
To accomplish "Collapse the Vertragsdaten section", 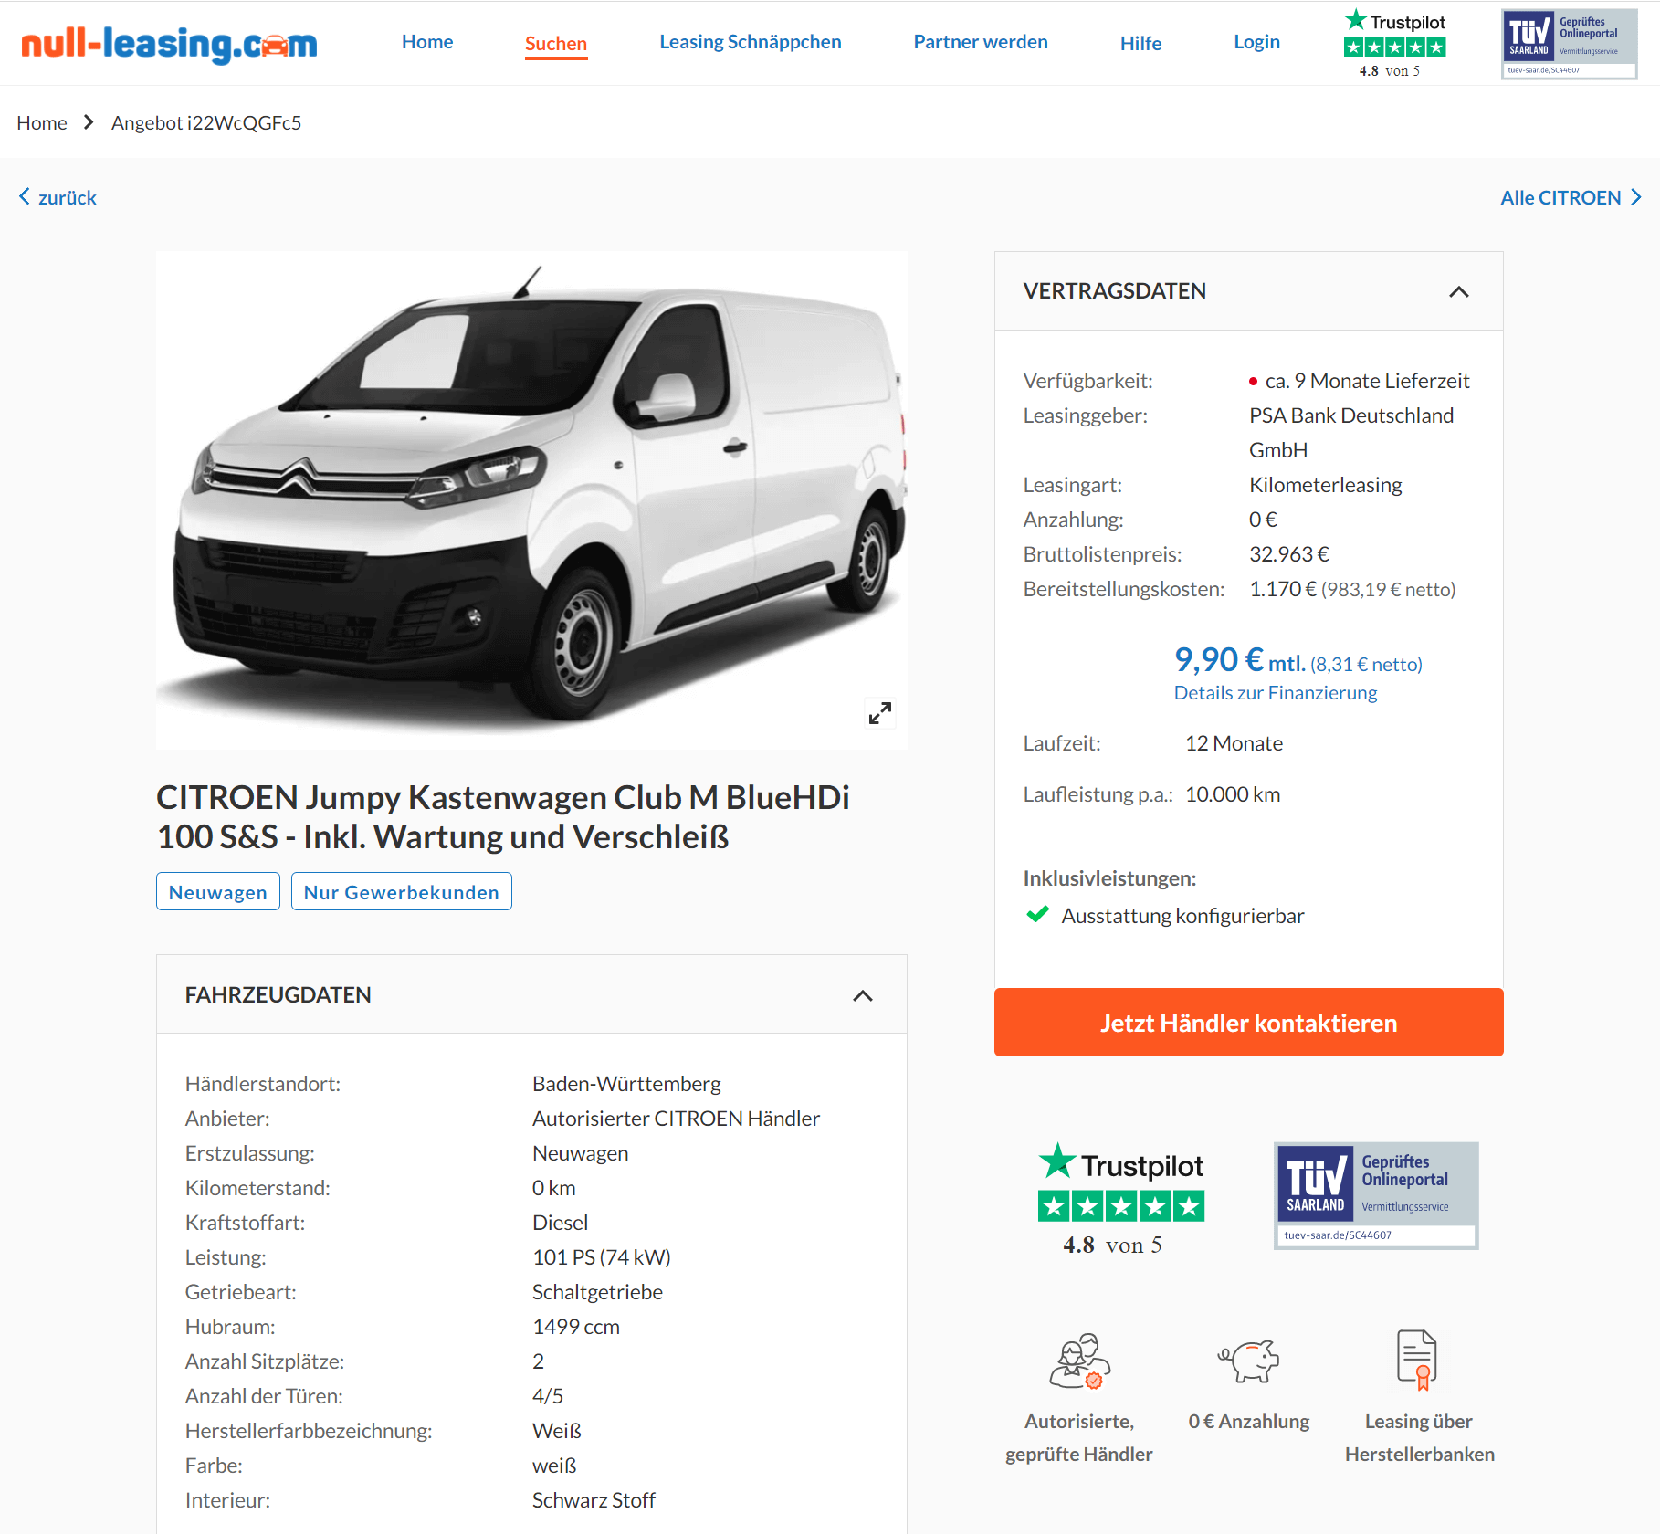I will [1459, 292].
